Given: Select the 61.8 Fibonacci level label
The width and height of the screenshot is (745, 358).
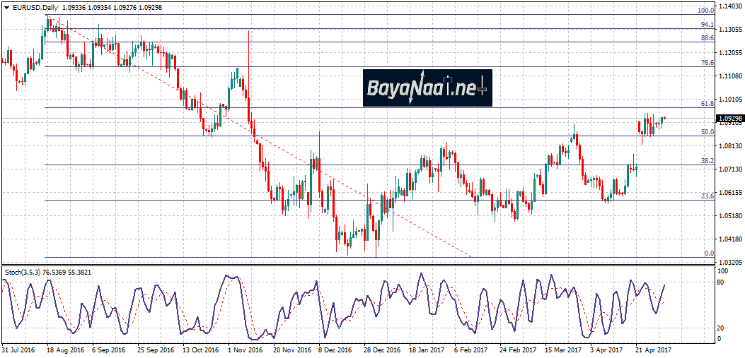Looking at the screenshot, I should click(706, 104).
